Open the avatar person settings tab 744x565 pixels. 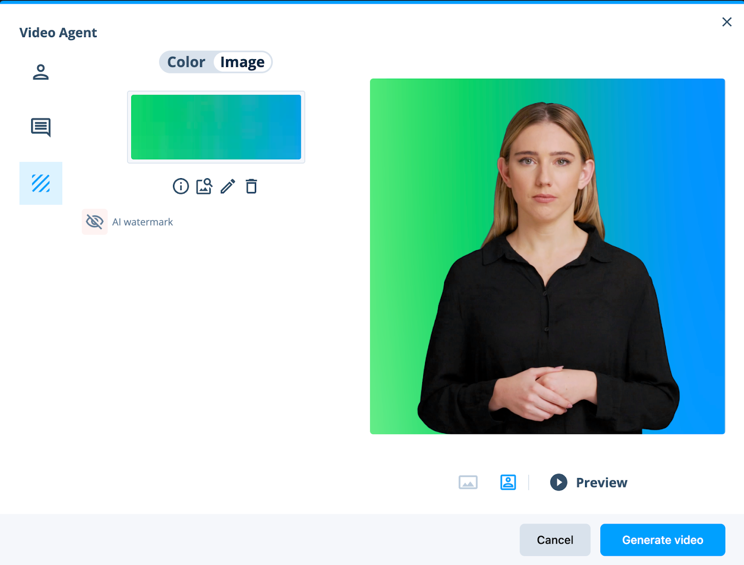coord(41,72)
